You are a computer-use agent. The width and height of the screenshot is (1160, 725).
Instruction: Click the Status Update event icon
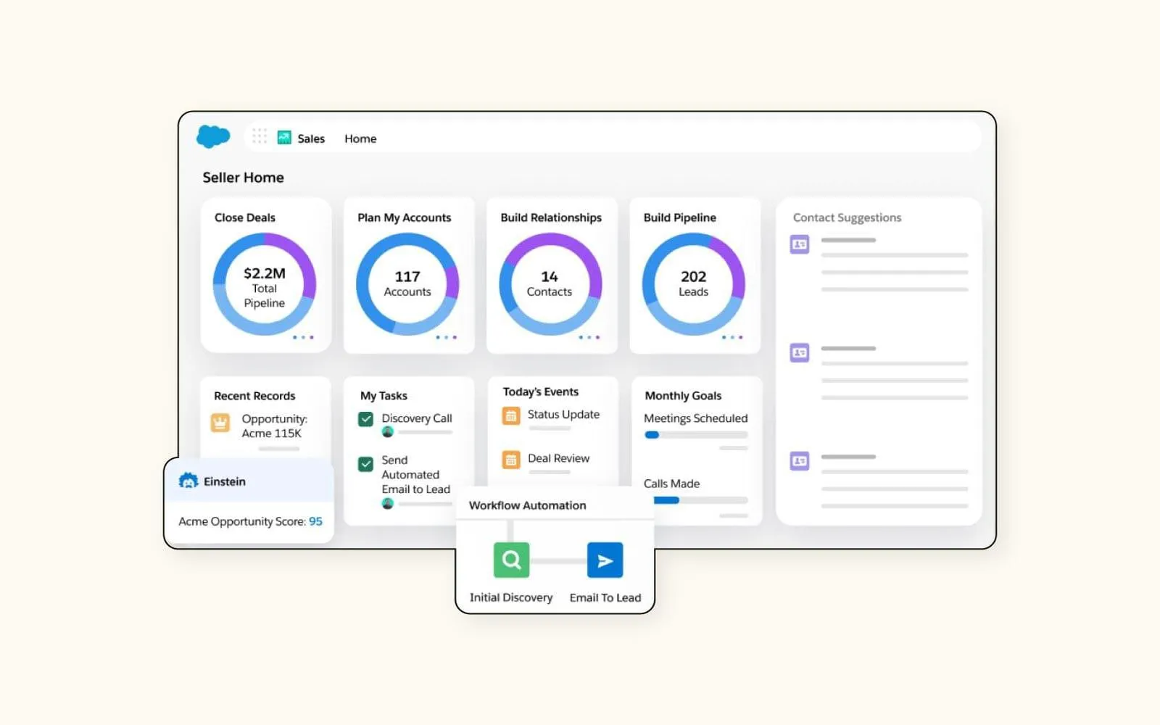click(510, 415)
